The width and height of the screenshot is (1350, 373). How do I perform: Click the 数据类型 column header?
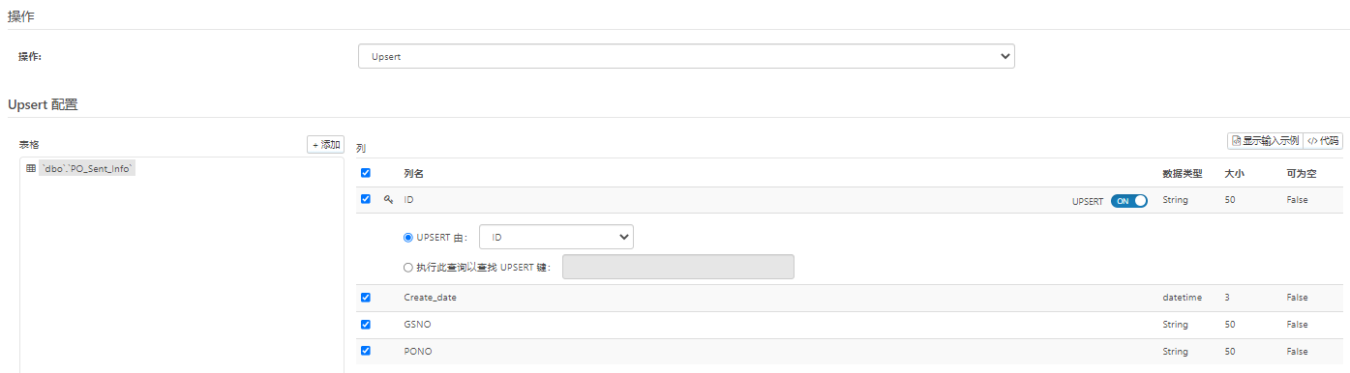tap(1182, 174)
